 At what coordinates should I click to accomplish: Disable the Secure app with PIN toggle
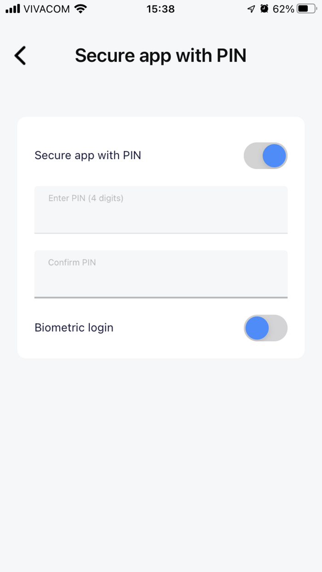click(265, 156)
